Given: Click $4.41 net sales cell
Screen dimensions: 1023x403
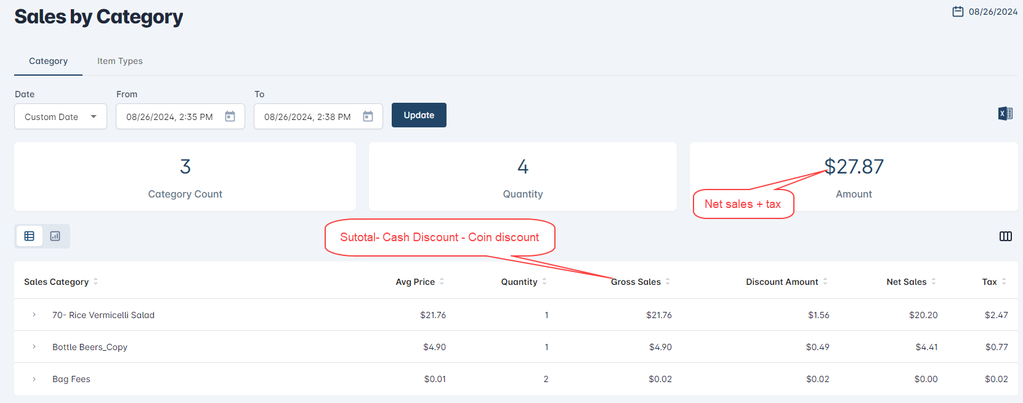Looking at the screenshot, I should [x=926, y=347].
